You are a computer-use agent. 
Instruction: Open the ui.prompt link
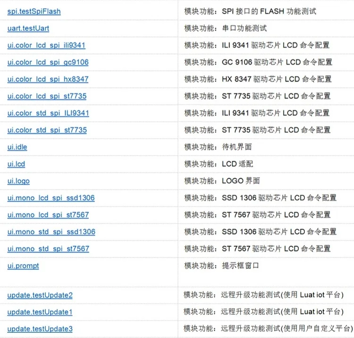[23, 266]
